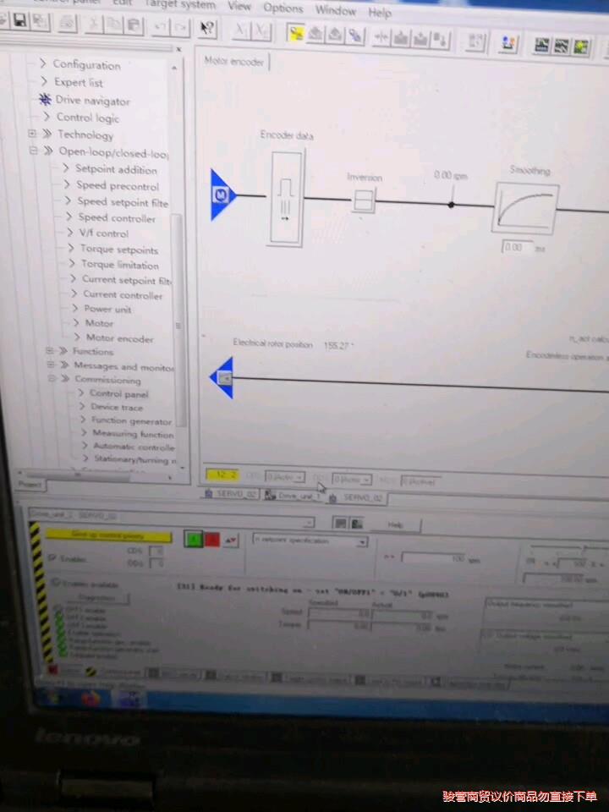This screenshot has width=609, height=812.
Task: Click the red switch-off button
Action: (211, 540)
